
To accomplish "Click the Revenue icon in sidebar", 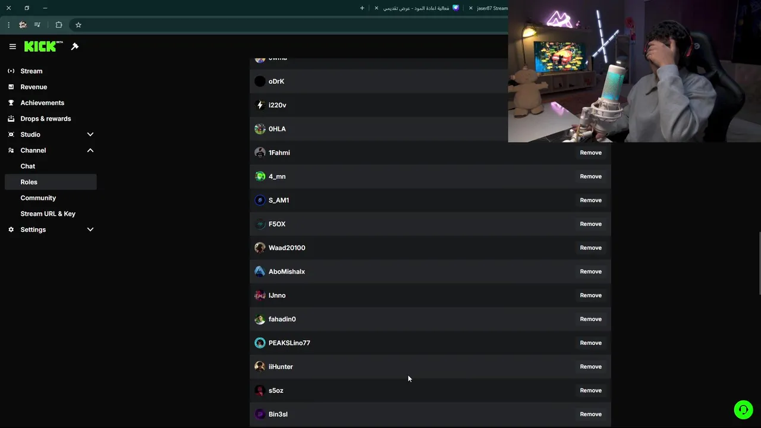I will [11, 87].
